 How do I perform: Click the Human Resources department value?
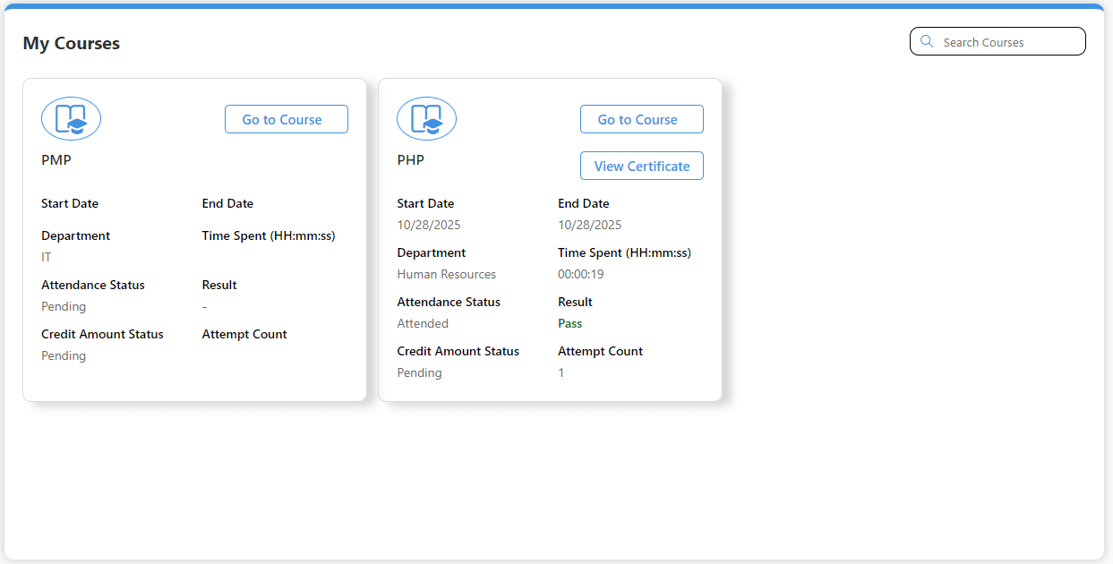pos(446,274)
